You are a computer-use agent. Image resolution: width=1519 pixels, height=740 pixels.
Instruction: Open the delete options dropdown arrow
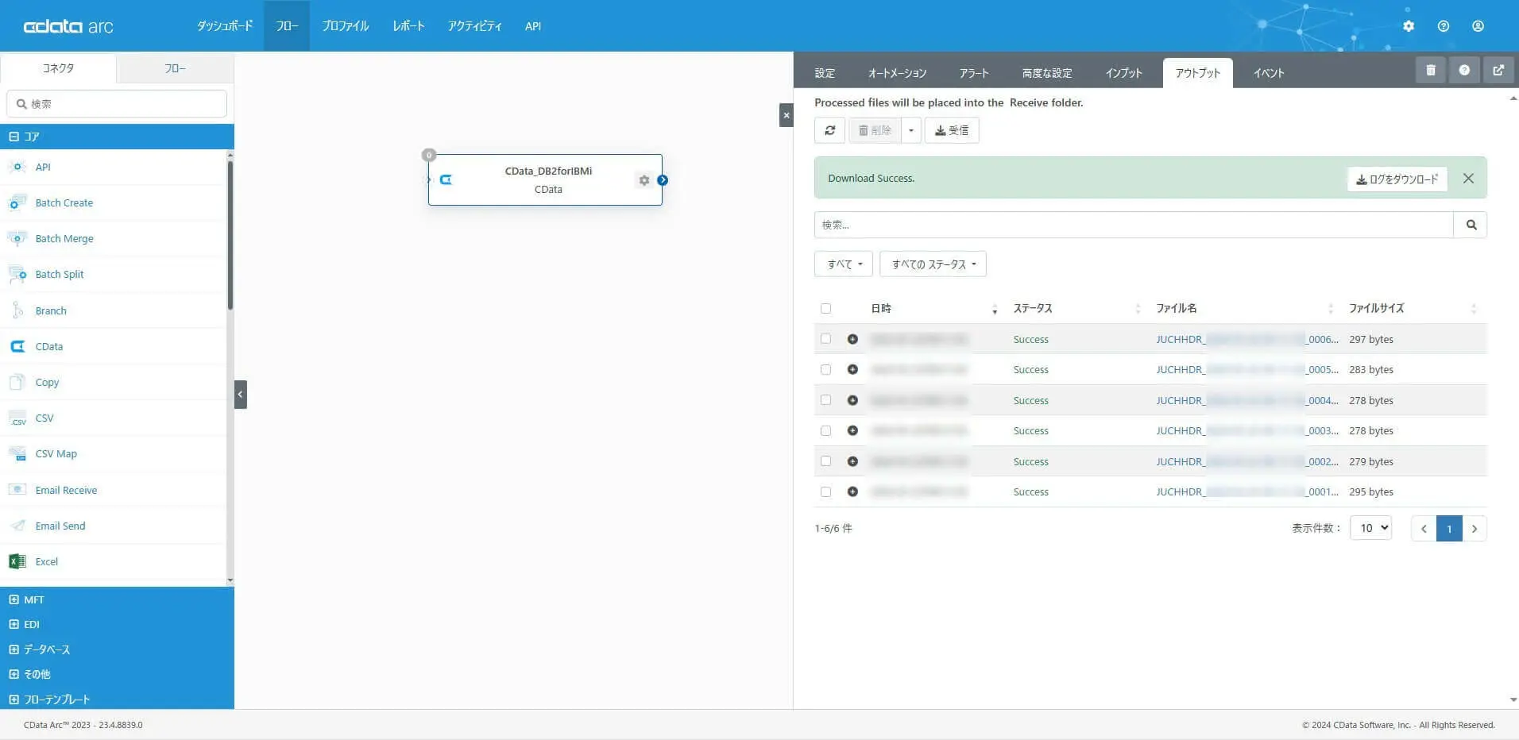tap(910, 129)
